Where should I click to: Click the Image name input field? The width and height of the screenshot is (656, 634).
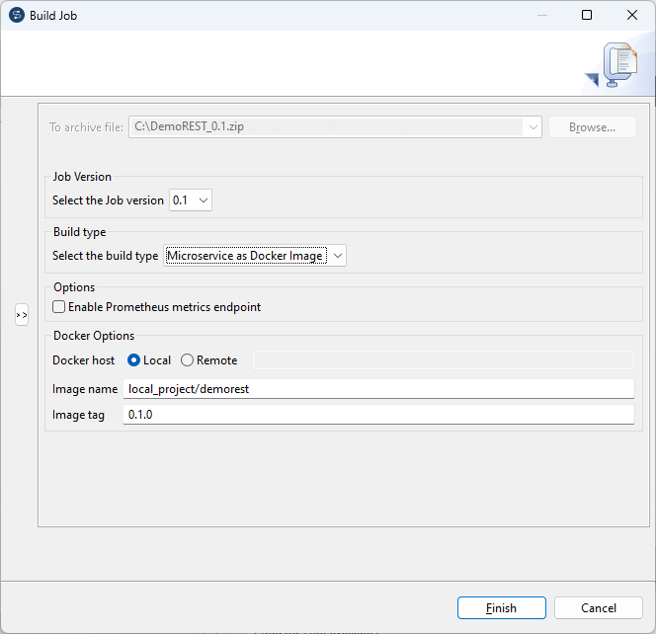click(x=378, y=389)
